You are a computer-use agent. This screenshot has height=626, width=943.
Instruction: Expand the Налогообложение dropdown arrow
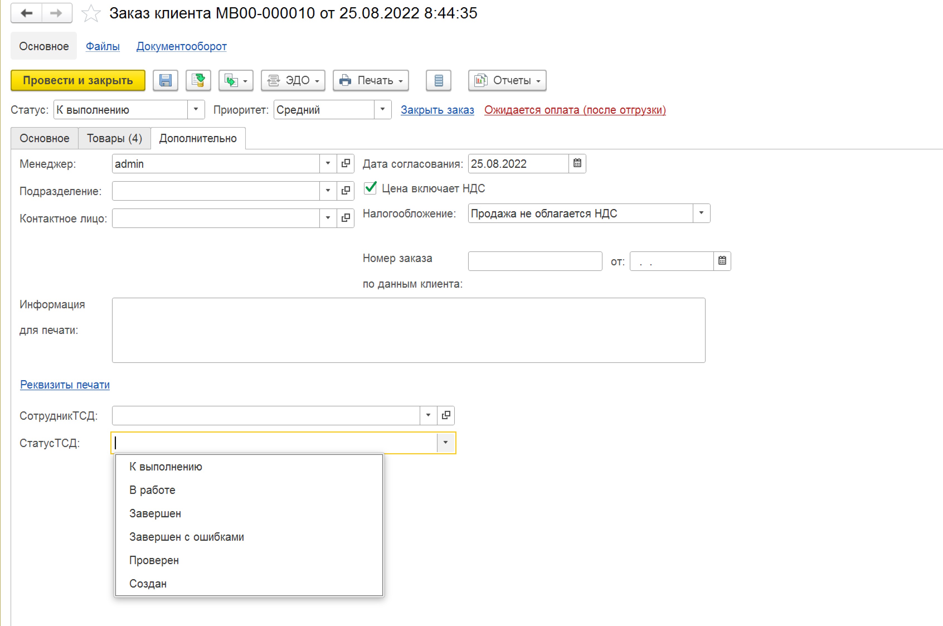point(701,213)
